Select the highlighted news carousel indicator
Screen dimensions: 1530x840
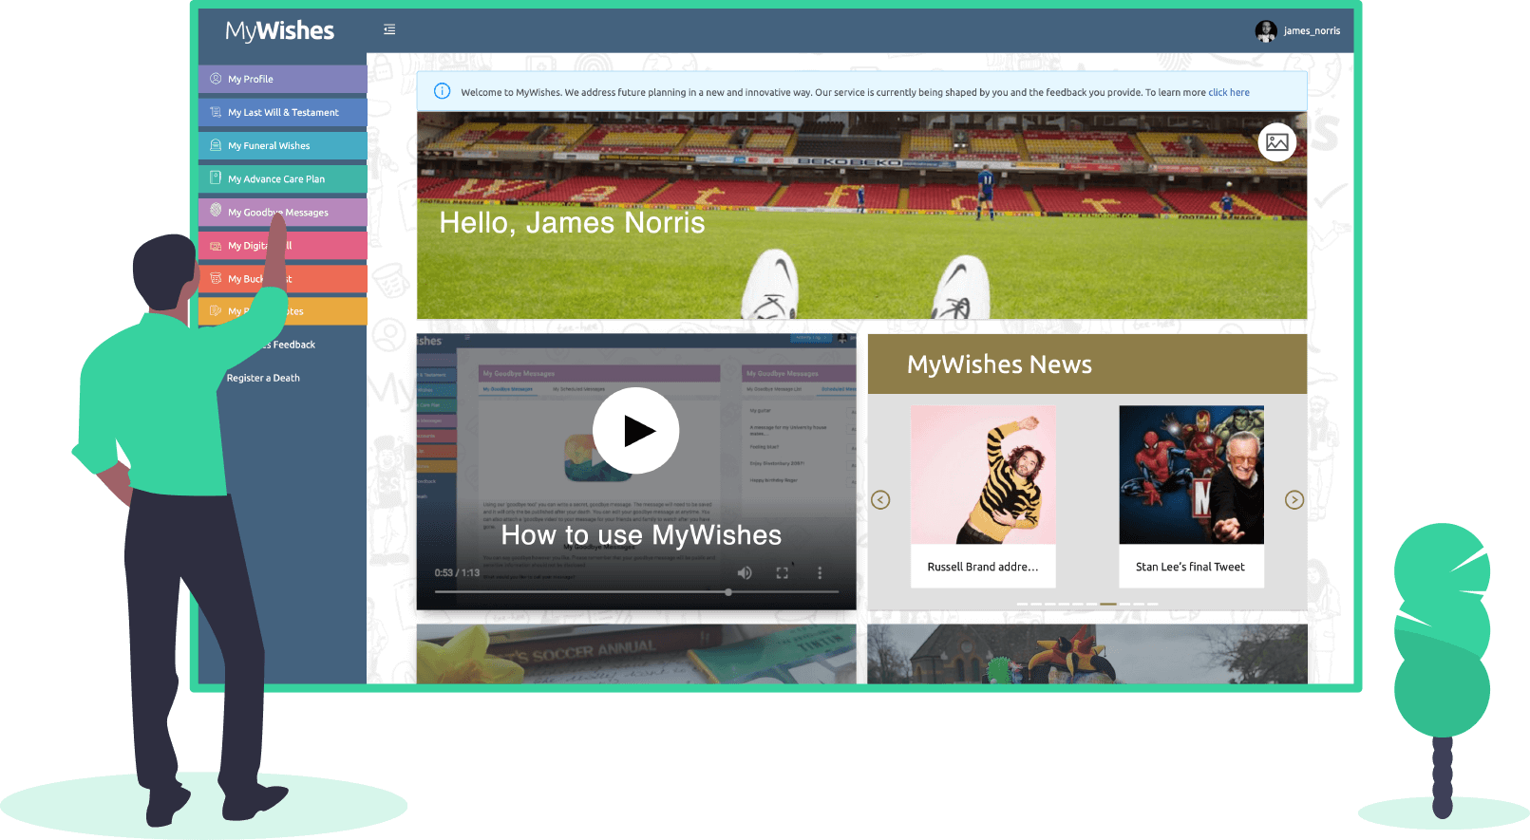tap(1108, 604)
